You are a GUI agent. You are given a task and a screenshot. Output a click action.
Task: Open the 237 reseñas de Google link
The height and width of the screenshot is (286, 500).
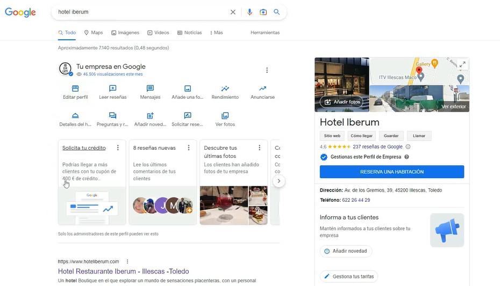pos(377,146)
